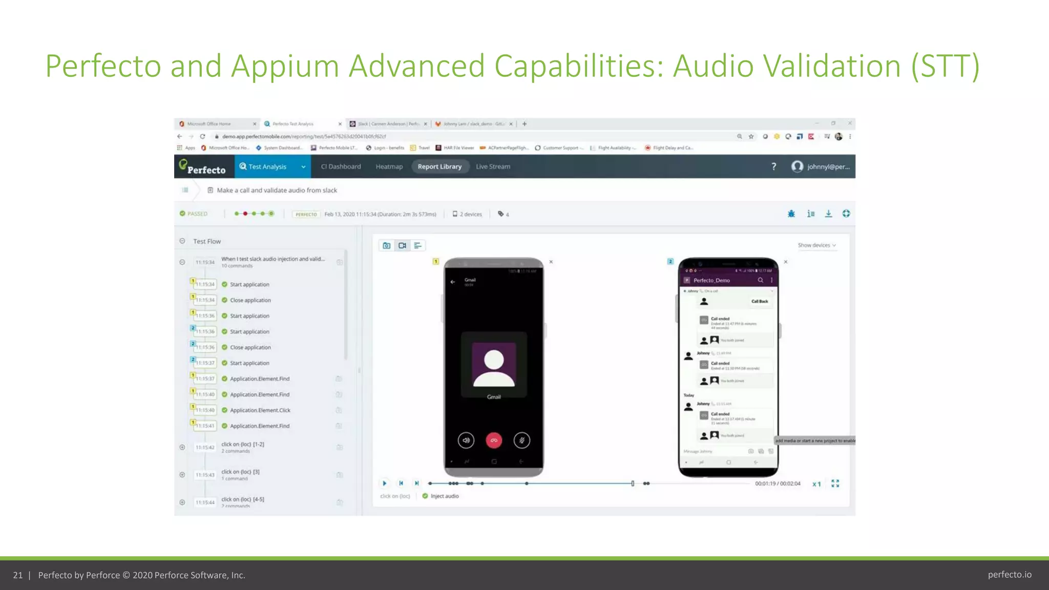Image resolution: width=1049 pixels, height=590 pixels.
Task: Skip to previous step in video
Action: (401, 483)
